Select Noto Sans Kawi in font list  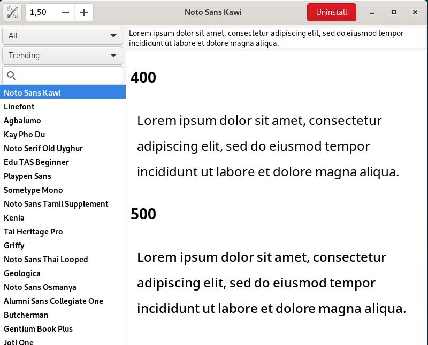click(x=63, y=92)
